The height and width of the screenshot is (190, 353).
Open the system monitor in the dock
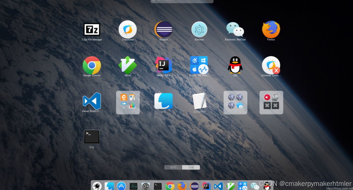pos(134,186)
